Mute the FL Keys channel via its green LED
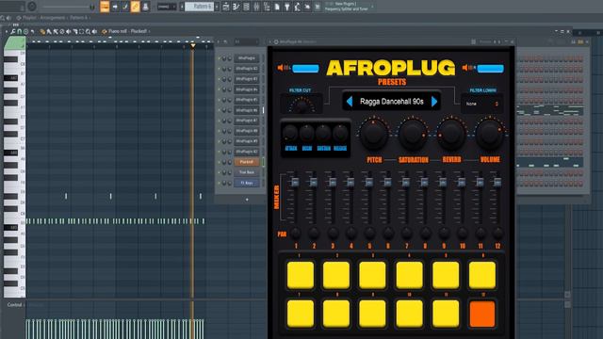 220,183
